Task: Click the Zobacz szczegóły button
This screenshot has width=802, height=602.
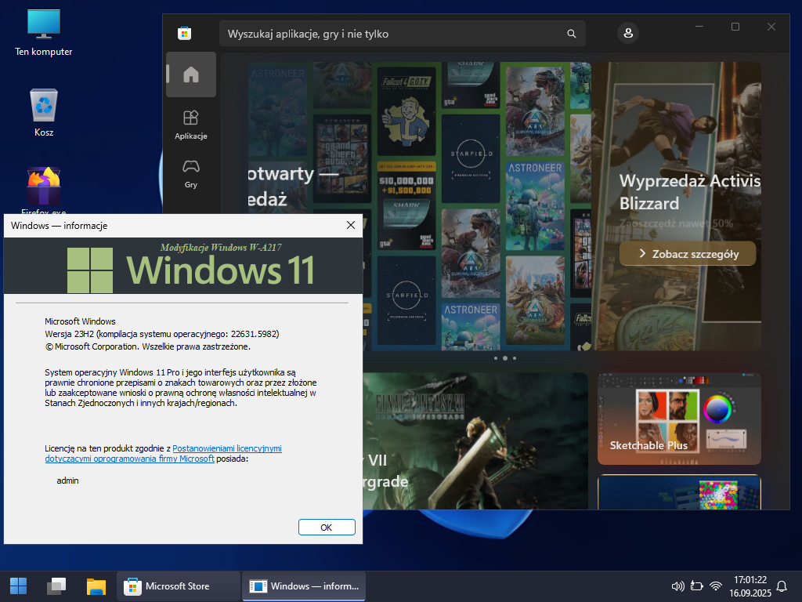Action: tap(688, 253)
